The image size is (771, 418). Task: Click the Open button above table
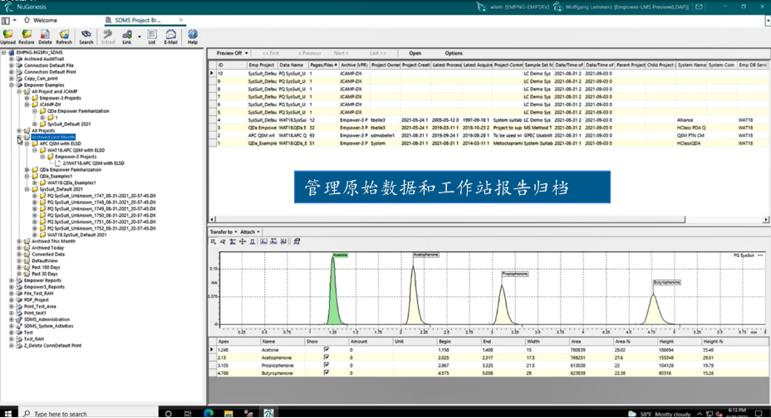point(415,53)
